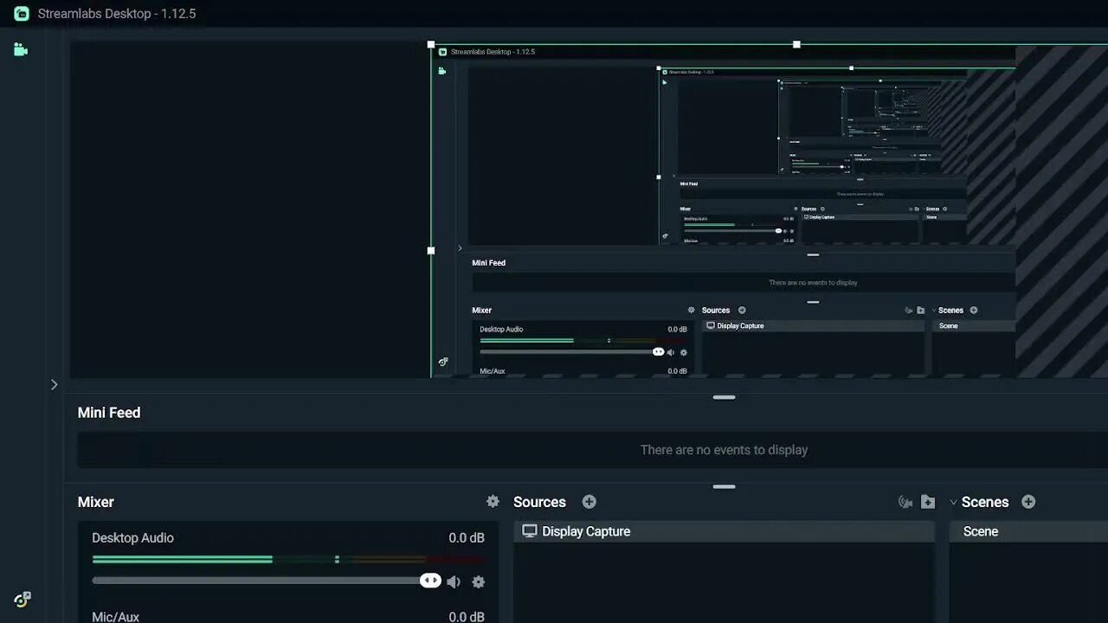Click speaker mute icon inside the preview mirror
The height and width of the screenshot is (623, 1108).
(x=671, y=352)
